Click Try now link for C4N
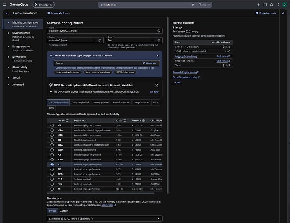This screenshot has height=223, width=290. click(154, 92)
